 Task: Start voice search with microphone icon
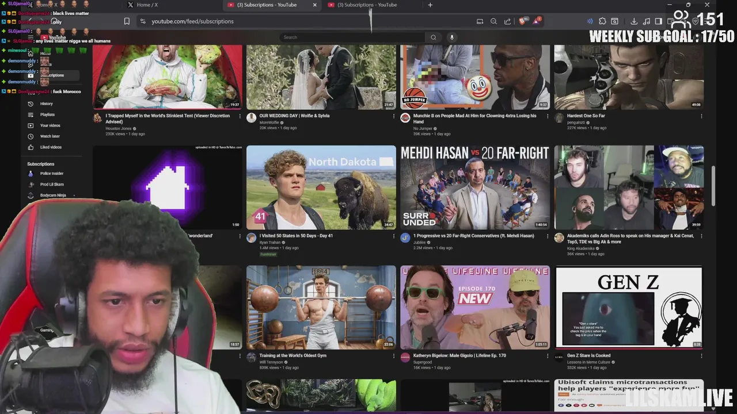[452, 37]
